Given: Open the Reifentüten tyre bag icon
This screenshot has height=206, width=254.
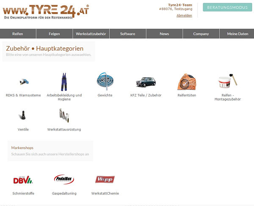Looking at the screenshot, I should pos(187,81).
